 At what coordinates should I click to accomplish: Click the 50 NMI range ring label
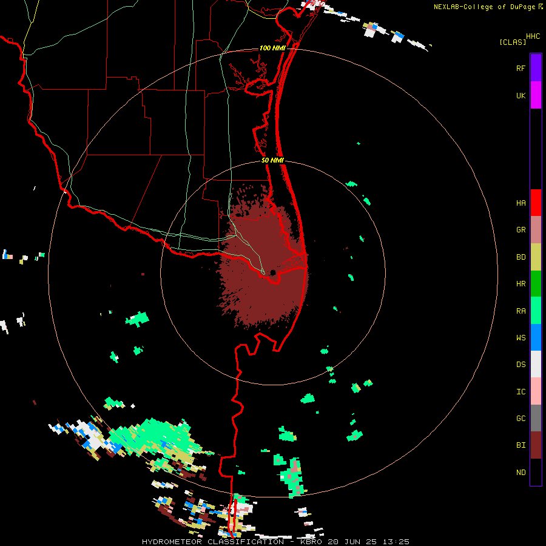[x=272, y=160]
